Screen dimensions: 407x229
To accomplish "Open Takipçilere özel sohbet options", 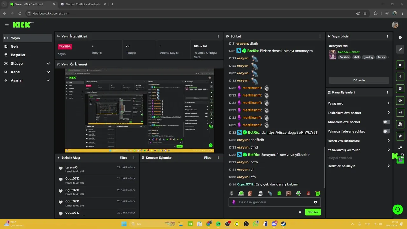I will click(x=359, y=113).
